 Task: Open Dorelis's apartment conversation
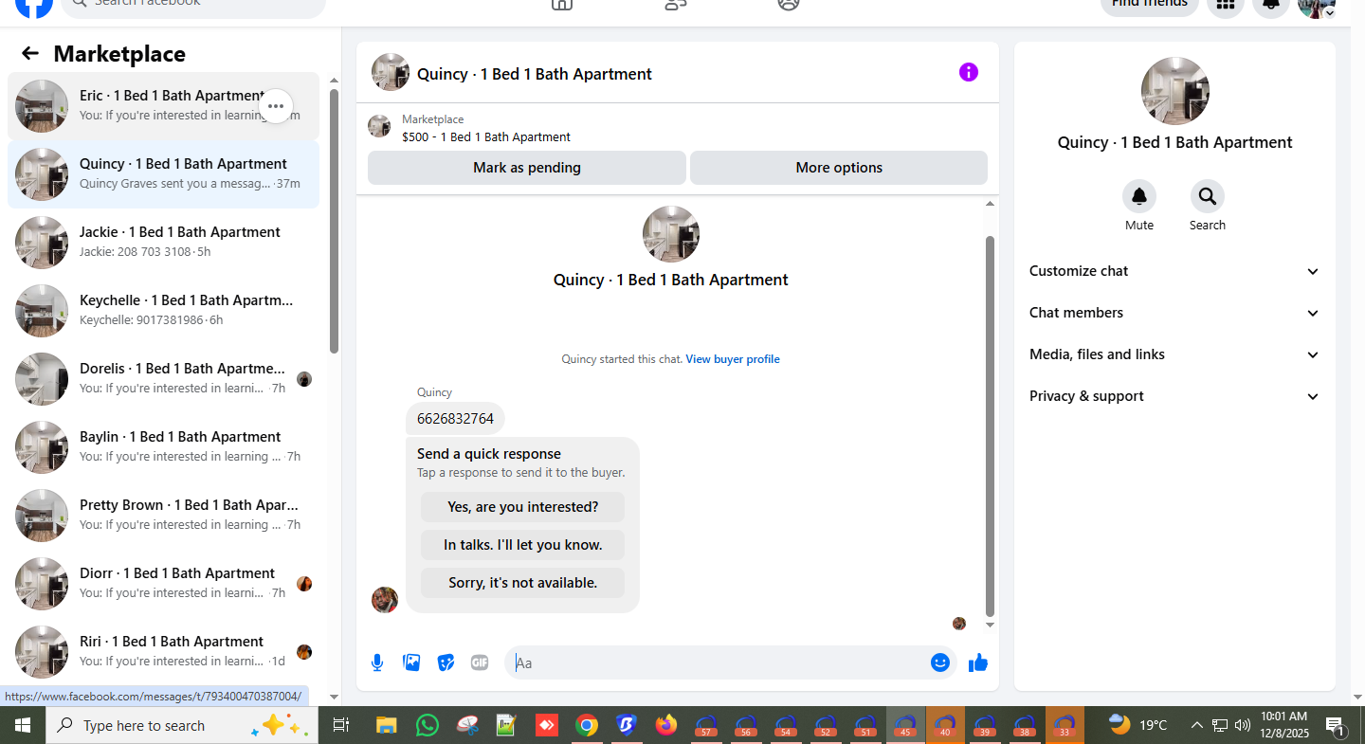coord(163,379)
